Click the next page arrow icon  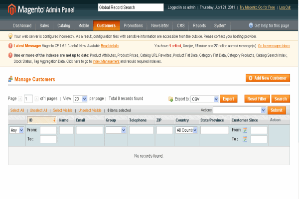point(36,99)
